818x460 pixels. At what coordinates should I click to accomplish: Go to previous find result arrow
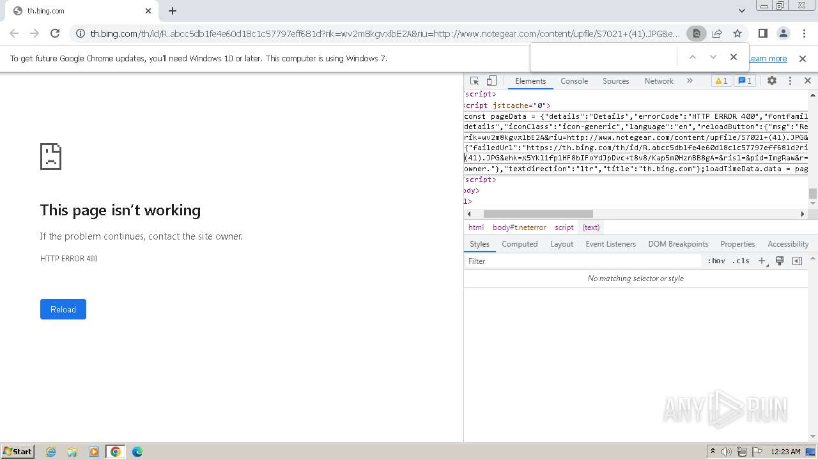coord(692,57)
